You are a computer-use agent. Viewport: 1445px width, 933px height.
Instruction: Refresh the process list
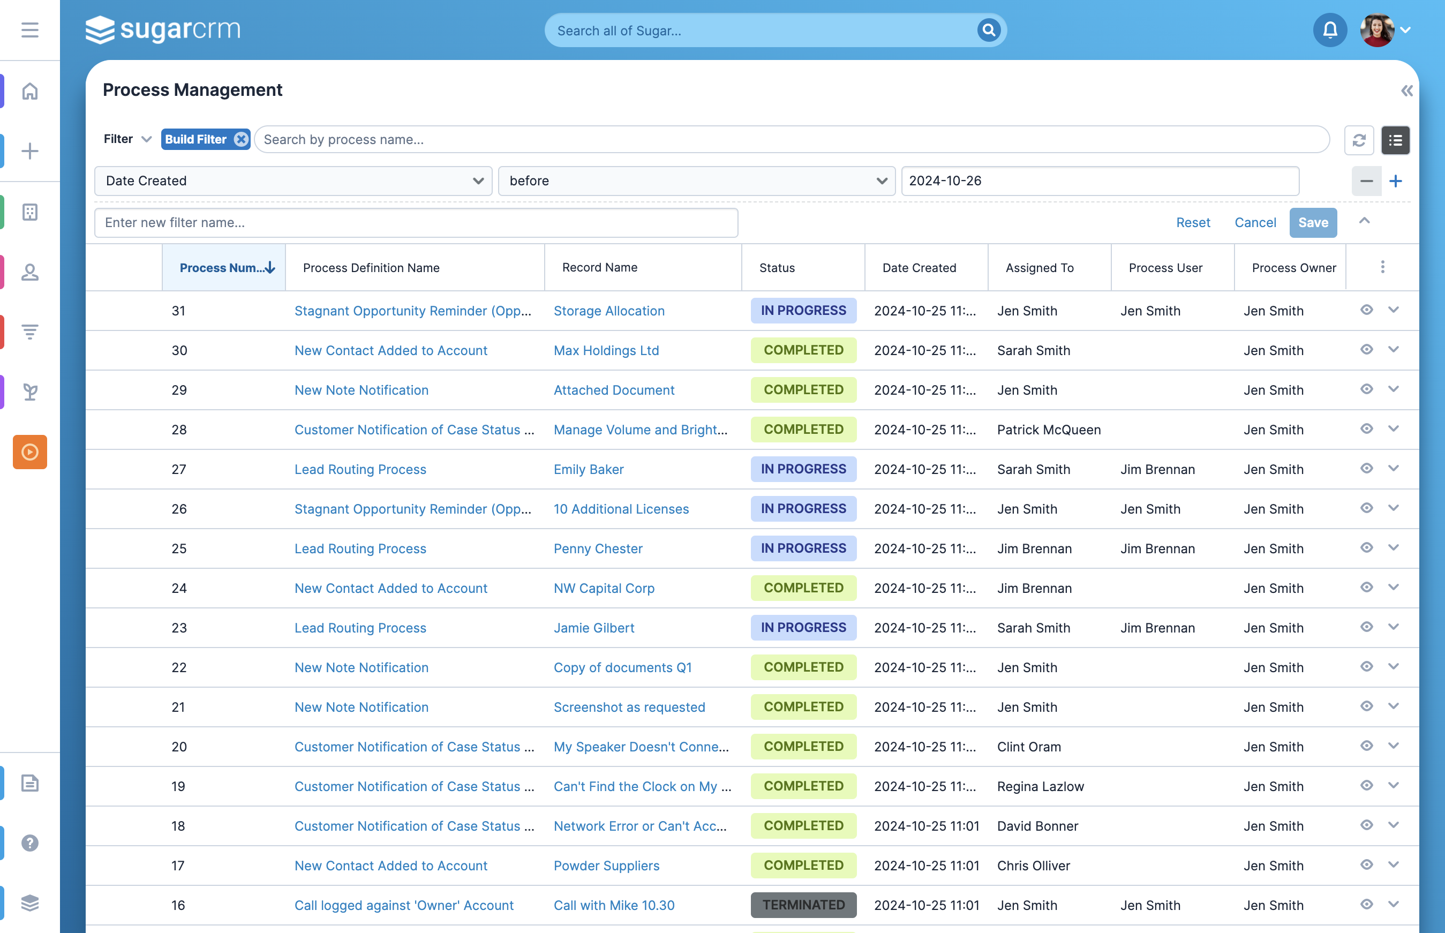point(1359,140)
